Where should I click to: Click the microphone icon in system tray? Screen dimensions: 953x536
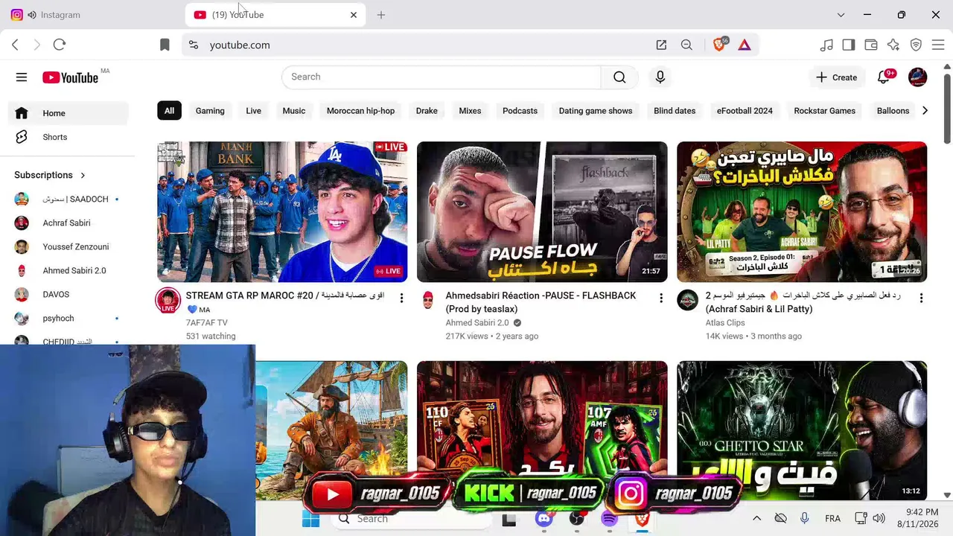click(805, 518)
